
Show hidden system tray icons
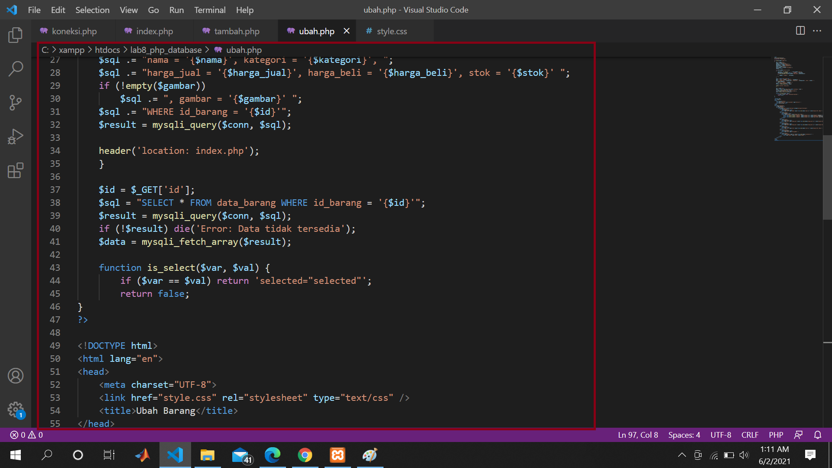coord(682,455)
